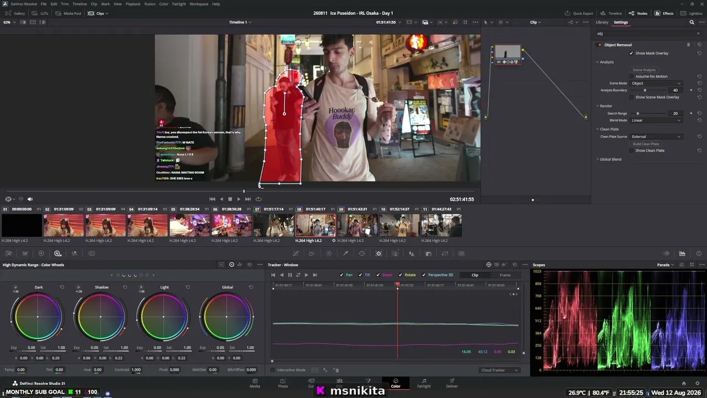The width and height of the screenshot is (707, 398).
Task: Switch to the Fairlight page
Action: pyautogui.click(x=424, y=383)
